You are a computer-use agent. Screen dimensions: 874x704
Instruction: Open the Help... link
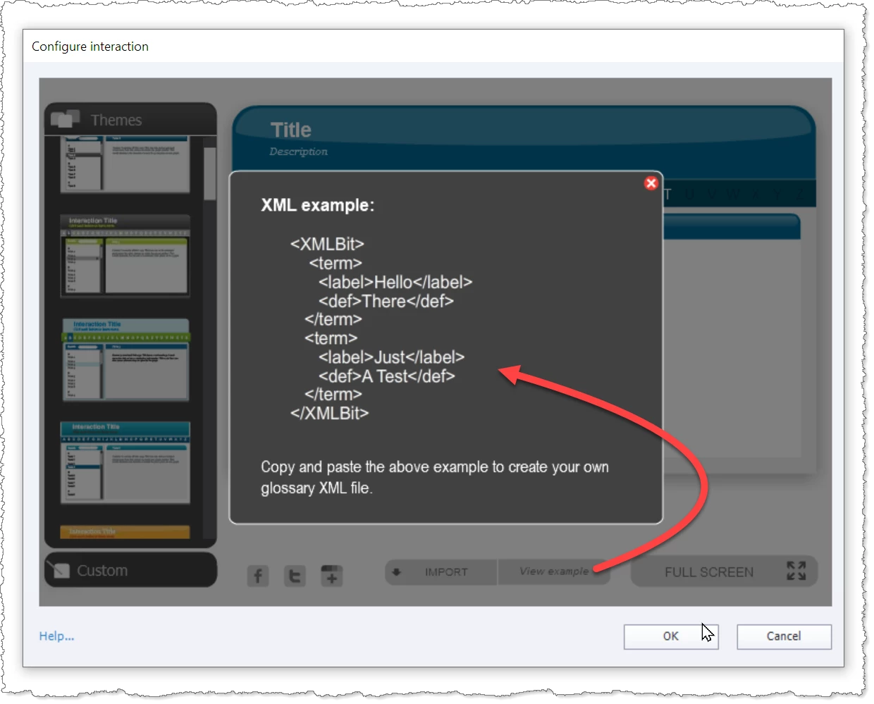(56, 636)
